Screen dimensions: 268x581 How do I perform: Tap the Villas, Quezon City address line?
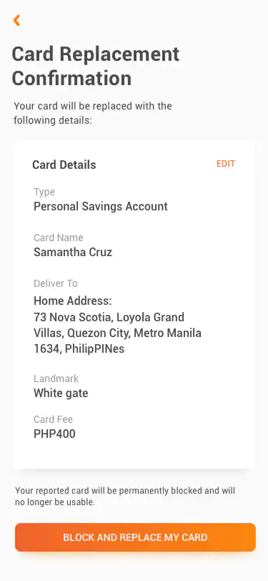coord(117,333)
